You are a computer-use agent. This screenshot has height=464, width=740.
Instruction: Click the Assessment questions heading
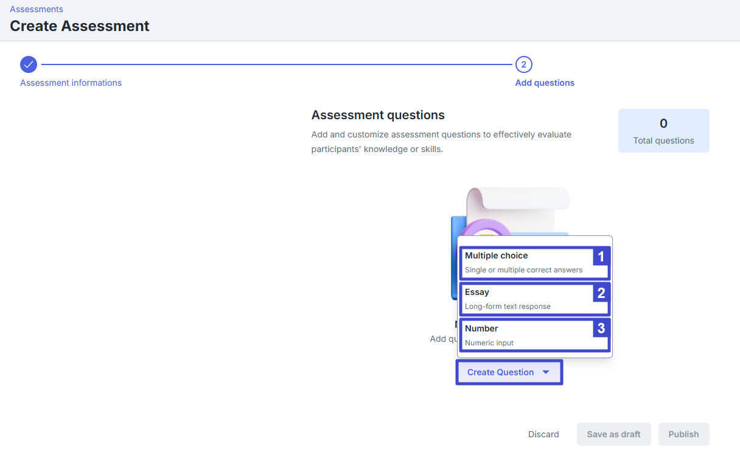pyautogui.click(x=378, y=115)
